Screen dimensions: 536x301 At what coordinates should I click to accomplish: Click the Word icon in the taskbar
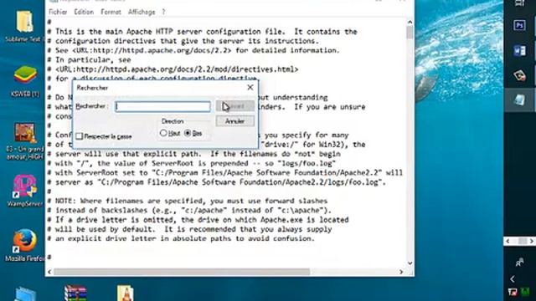[x=519, y=51]
